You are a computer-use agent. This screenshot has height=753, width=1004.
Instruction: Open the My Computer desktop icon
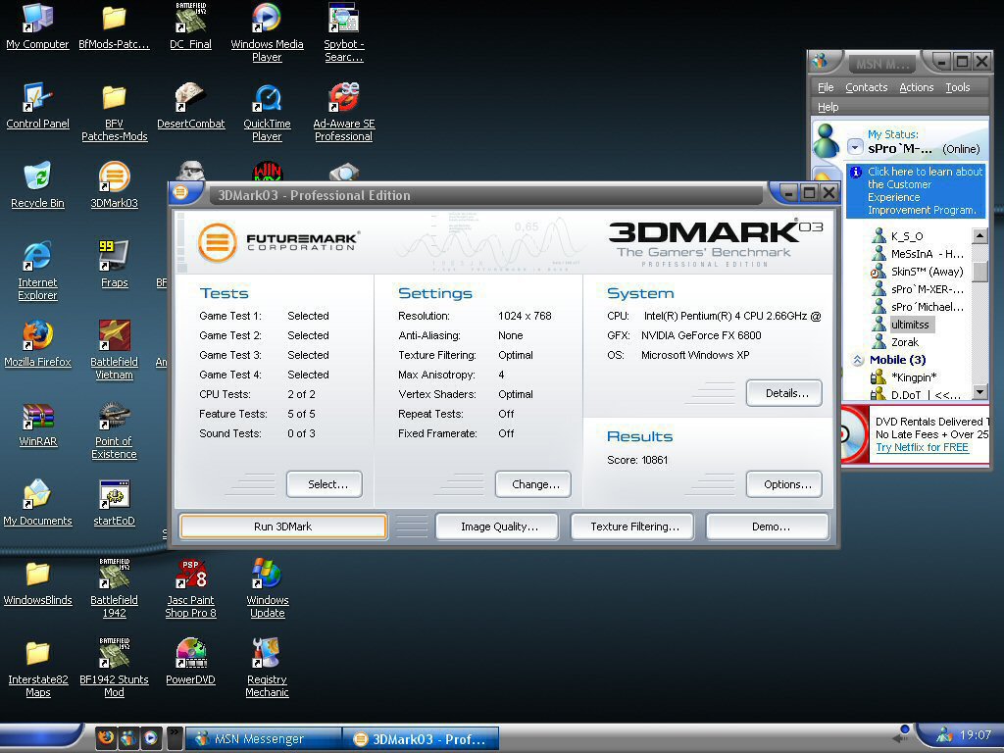[x=37, y=27]
